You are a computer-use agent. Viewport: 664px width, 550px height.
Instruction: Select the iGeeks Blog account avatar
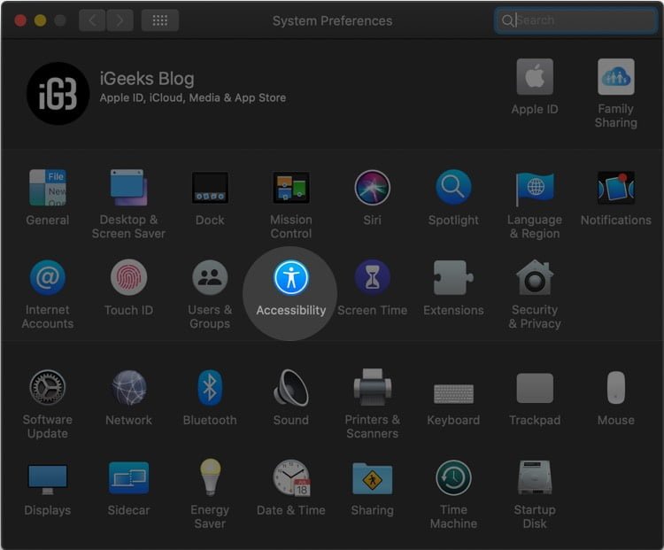(58, 94)
